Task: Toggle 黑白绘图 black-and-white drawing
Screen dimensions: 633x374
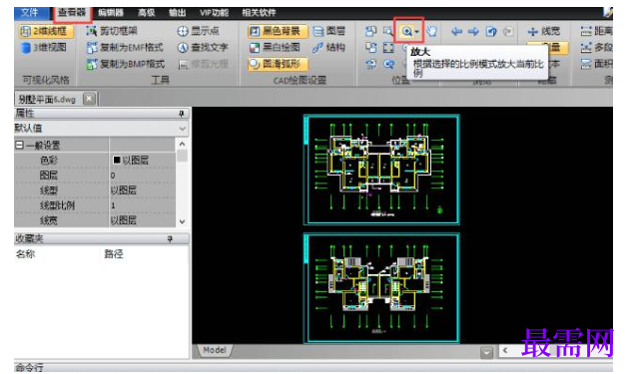Action: 275,48
